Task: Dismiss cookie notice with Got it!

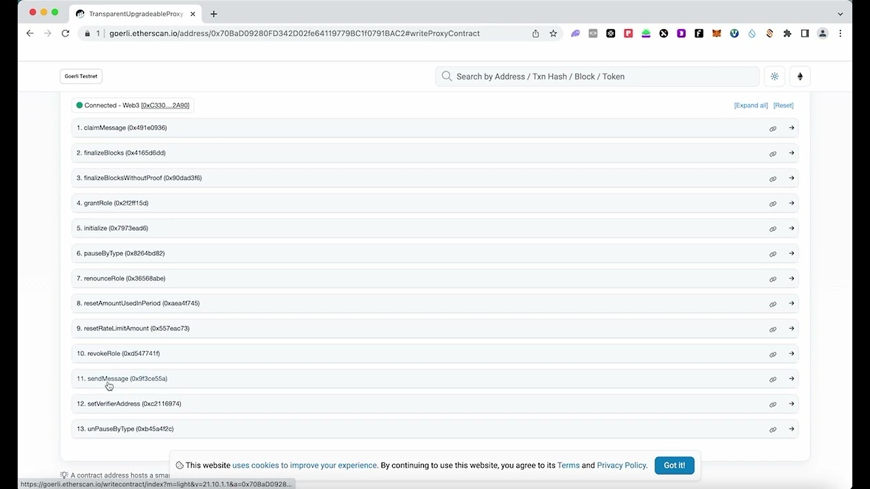Action: point(674,465)
